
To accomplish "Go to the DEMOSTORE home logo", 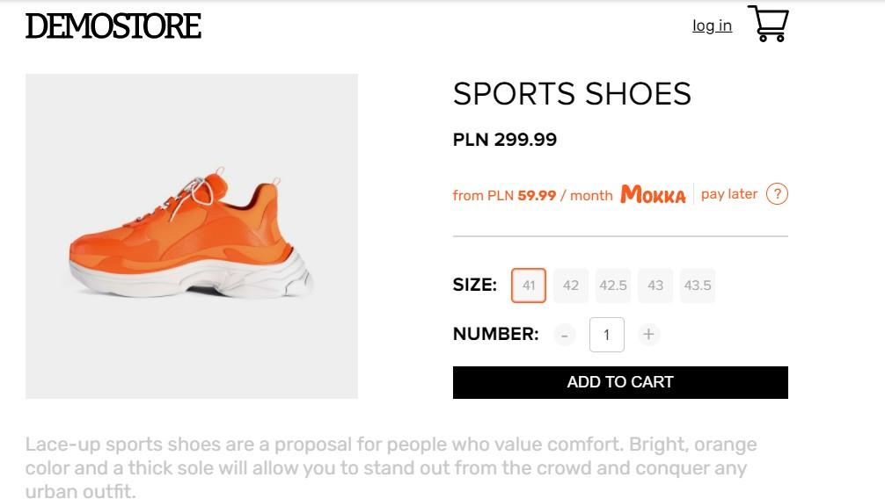I will (113, 26).
